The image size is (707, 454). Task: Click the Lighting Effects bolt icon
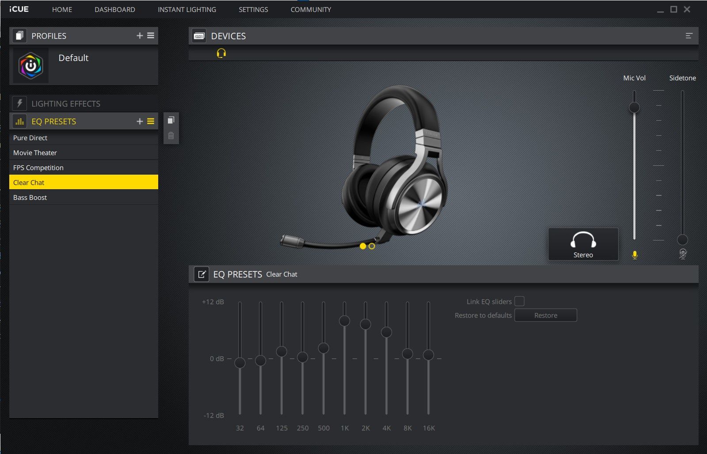point(19,103)
